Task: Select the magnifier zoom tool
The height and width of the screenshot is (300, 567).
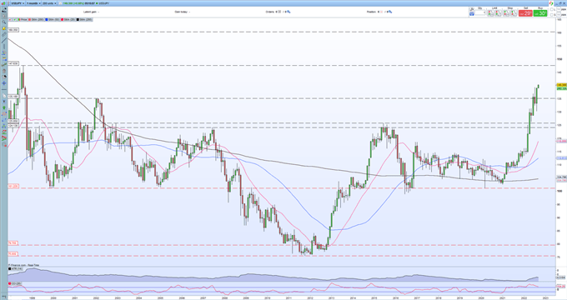Action: click(x=4, y=22)
